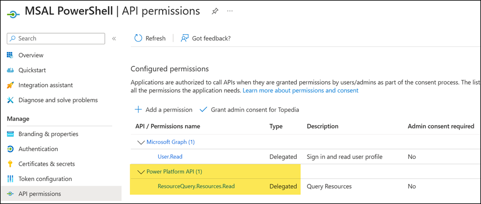Open the Overview menu item

point(31,55)
